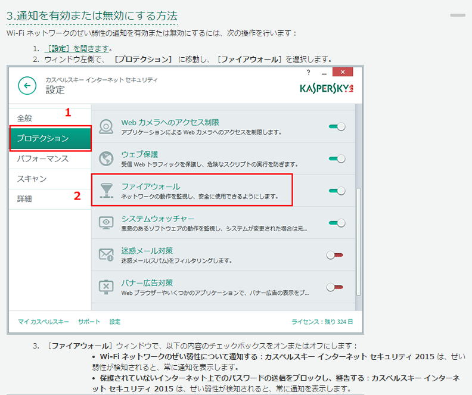This screenshot has height=395, width=472.
Task: Toggle the ウェブ保護 switch
Action: tap(337, 158)
